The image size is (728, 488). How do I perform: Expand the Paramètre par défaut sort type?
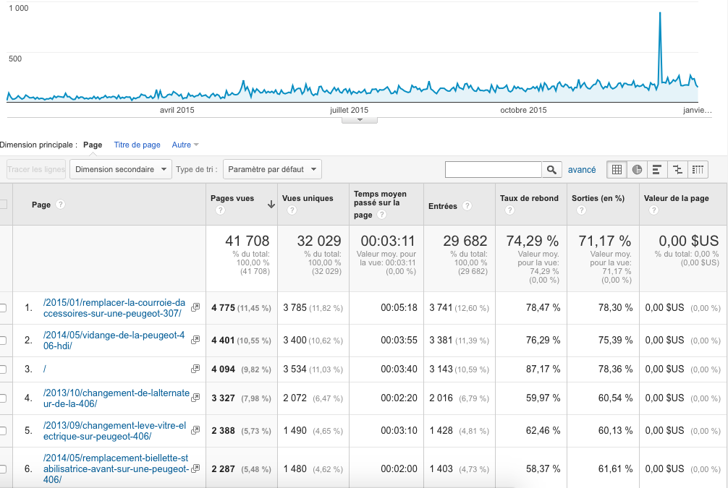coord(272,169)
